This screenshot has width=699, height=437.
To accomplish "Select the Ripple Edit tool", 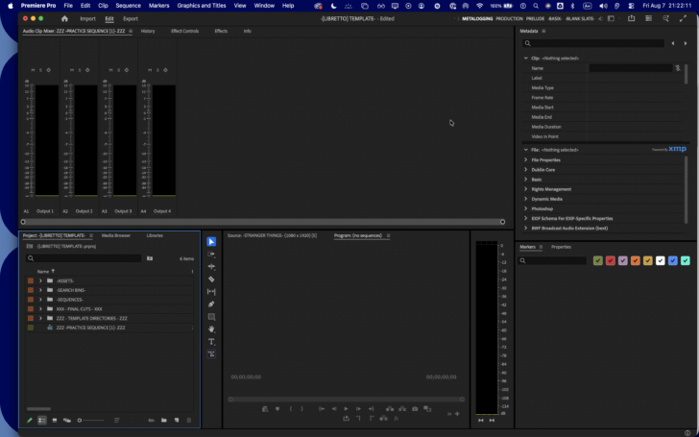I will [211, 267].
